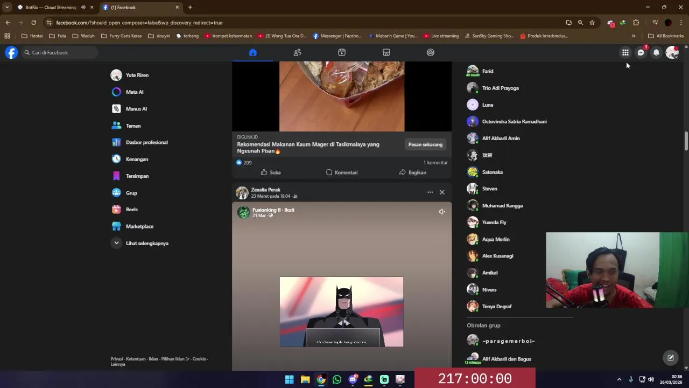Open the notifications bell icon
The image size is (689, 388).
(x=656, y=52)
